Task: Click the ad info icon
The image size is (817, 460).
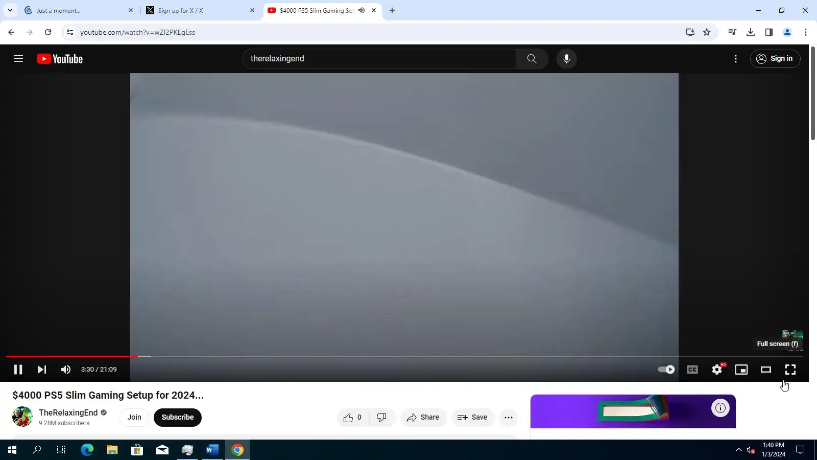Action: click(x=720, y=408)
